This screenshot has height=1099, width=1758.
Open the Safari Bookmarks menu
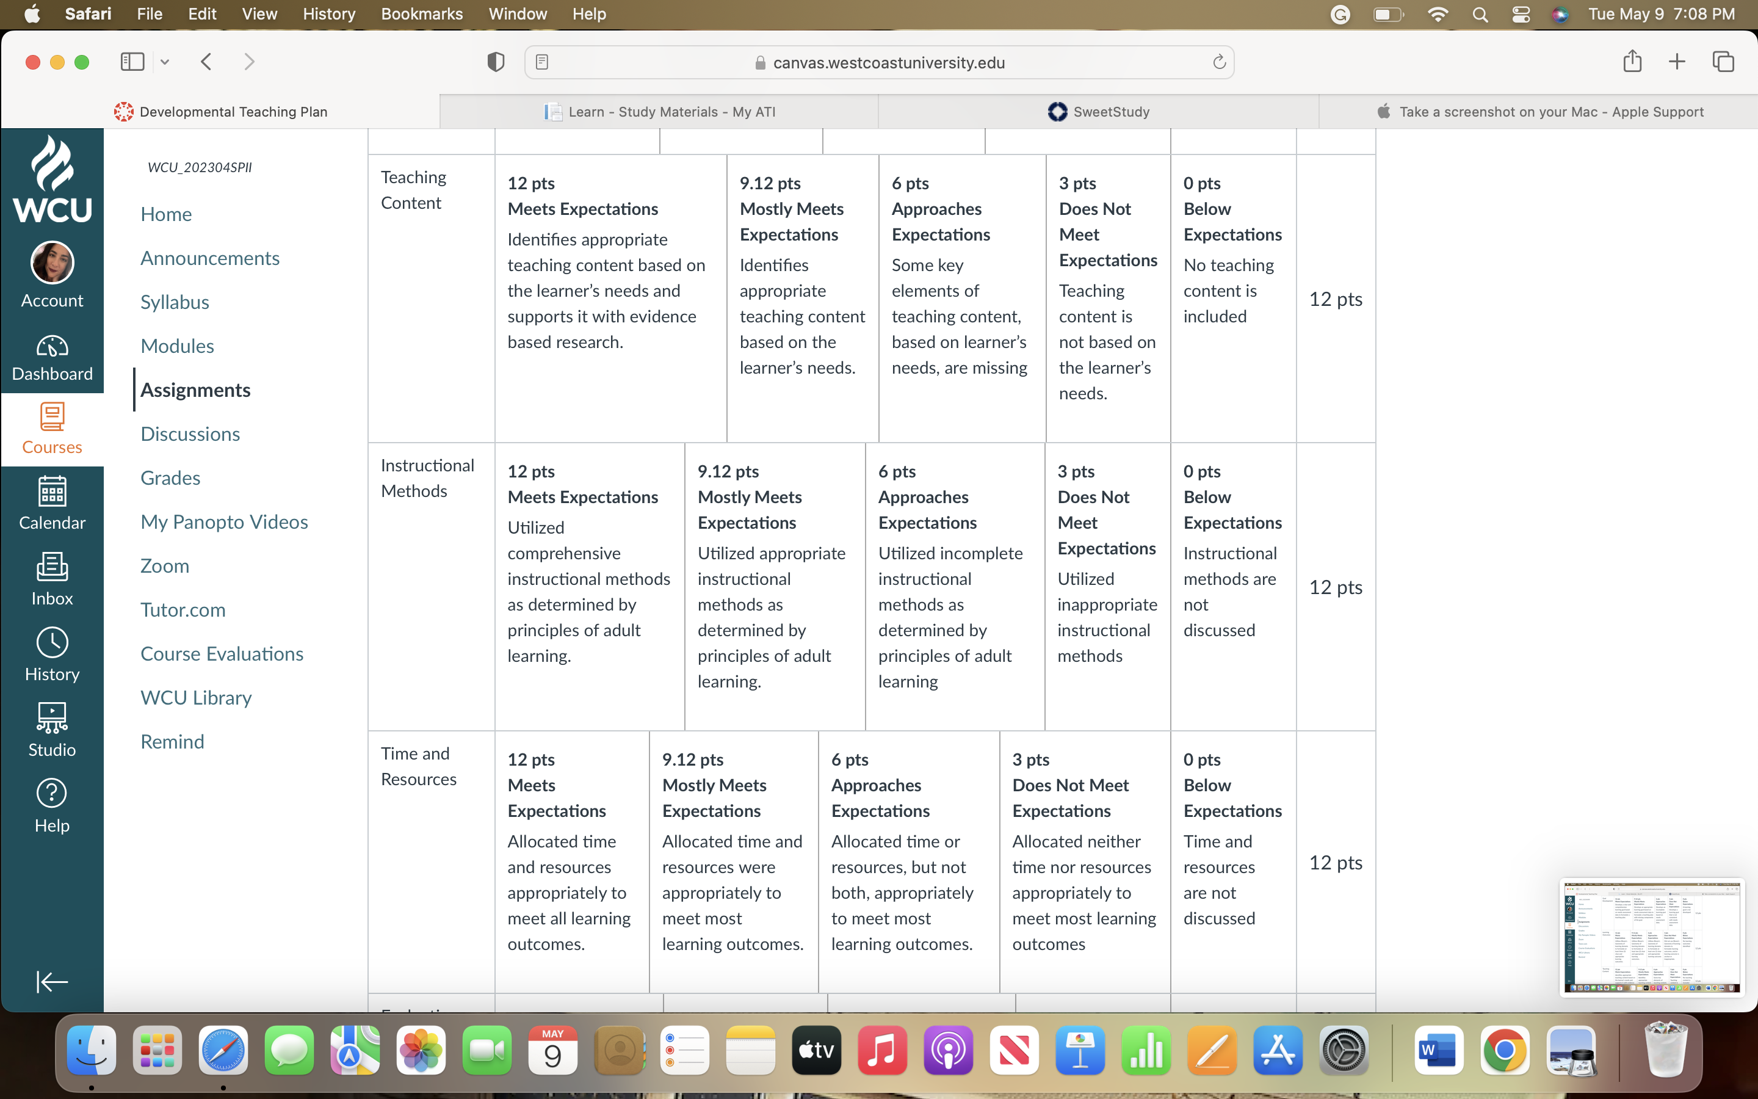421,15
